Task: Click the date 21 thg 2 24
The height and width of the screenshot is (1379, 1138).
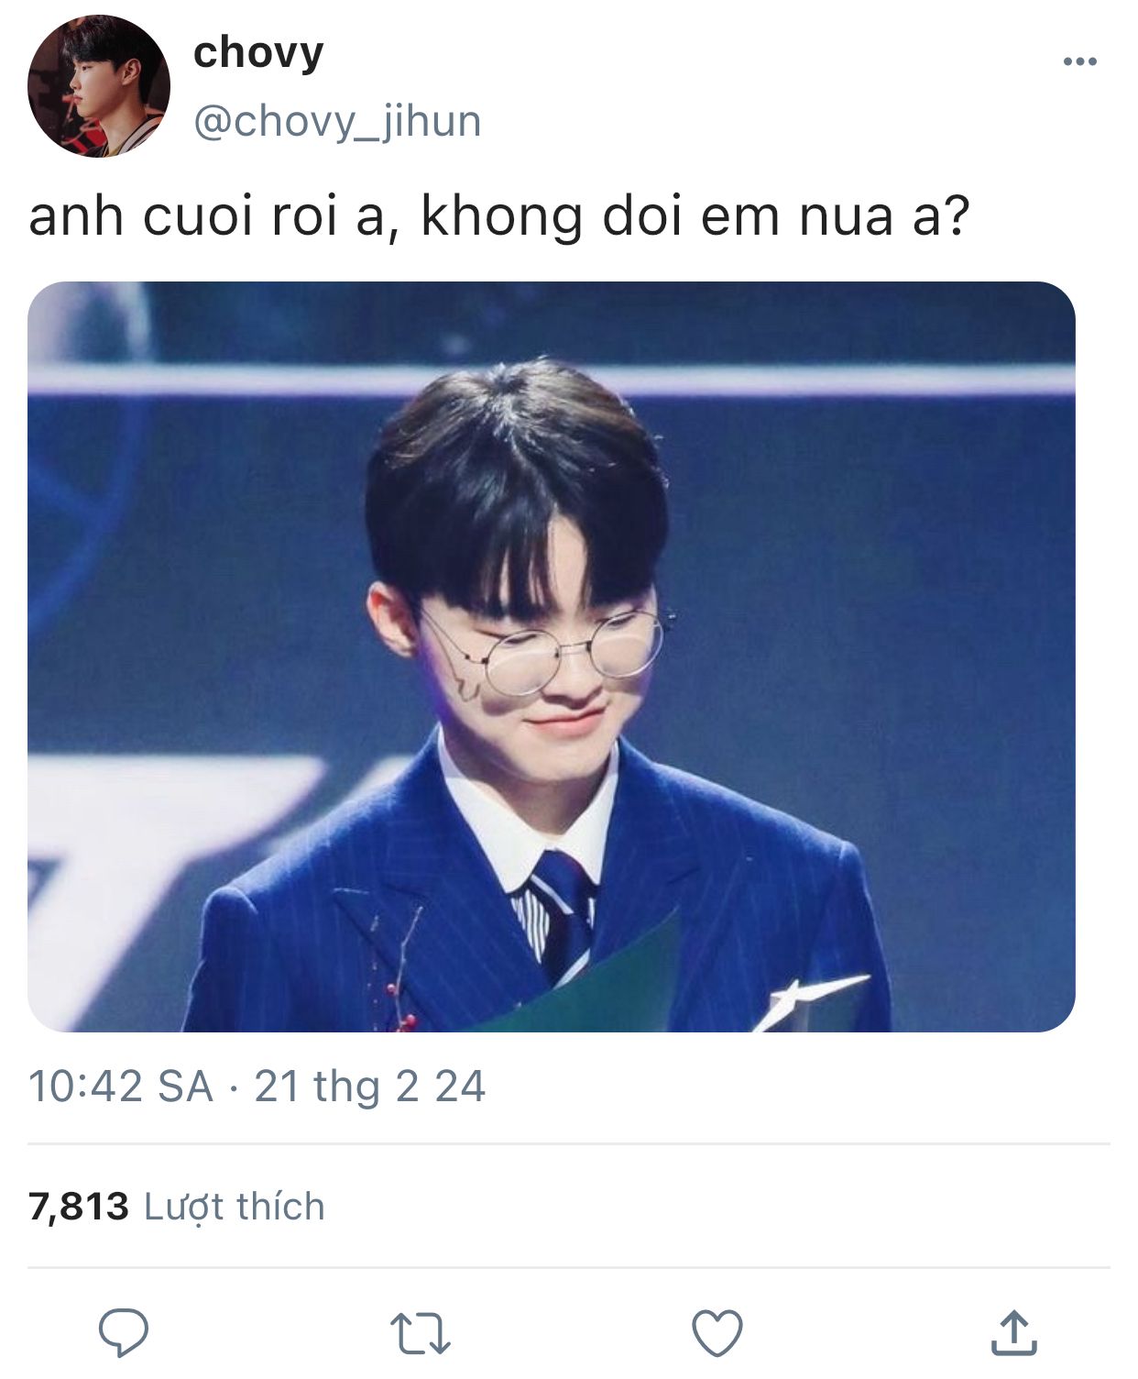Action: tap(369, 1087)
